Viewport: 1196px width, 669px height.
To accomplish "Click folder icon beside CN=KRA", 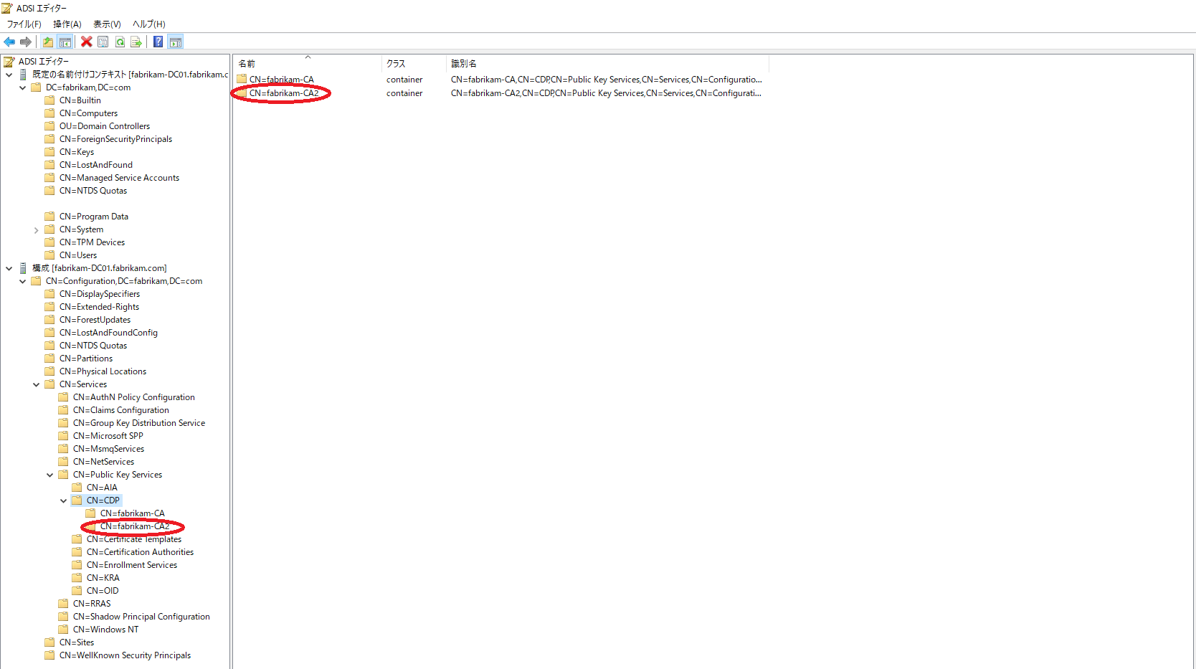I will [x=77, y=578].
